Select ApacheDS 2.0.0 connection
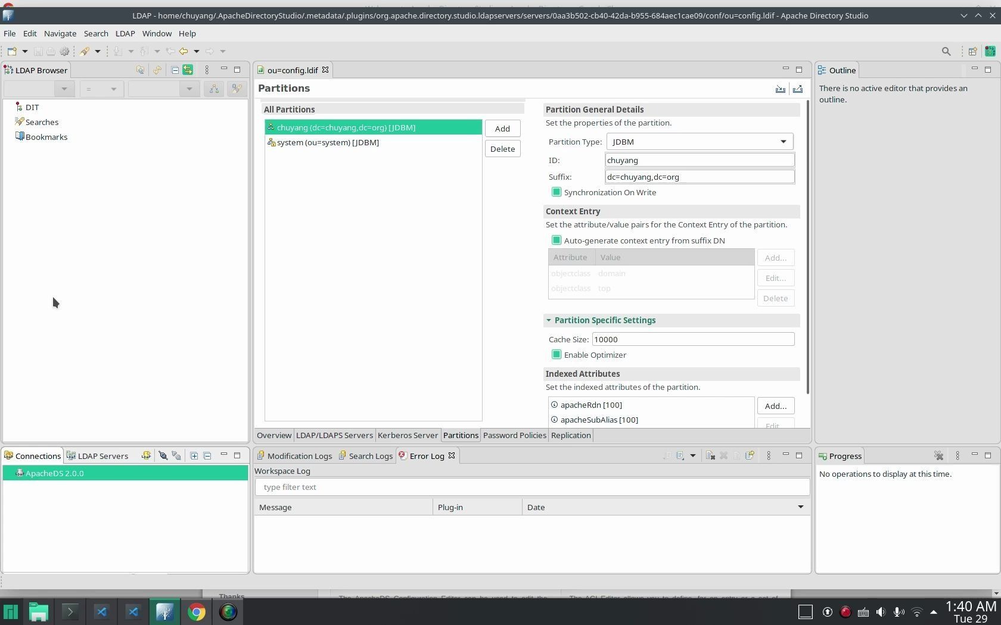 click(125, 473)
